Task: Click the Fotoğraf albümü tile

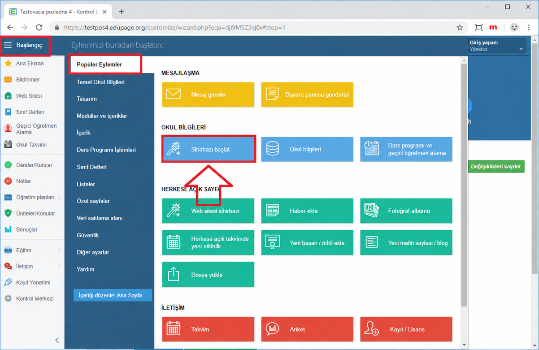Action: [x=406, y=211]
